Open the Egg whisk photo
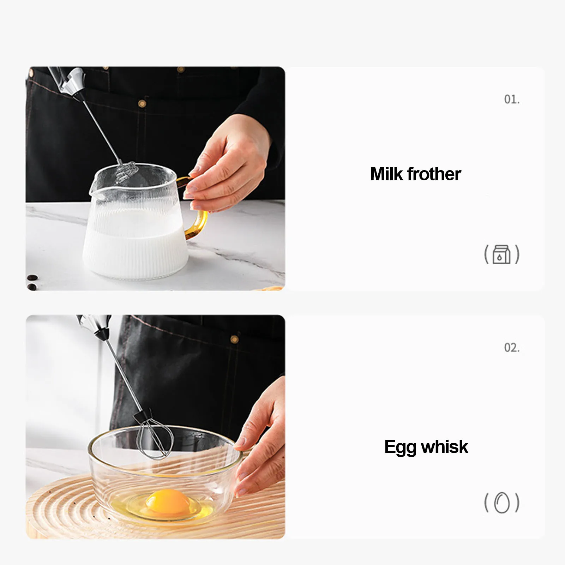 coord(155,427)
